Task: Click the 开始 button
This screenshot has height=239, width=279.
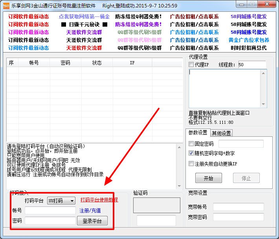Action: point(209,178)
